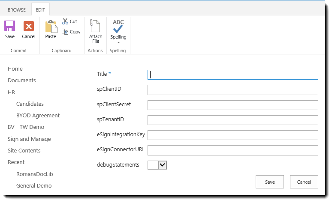The height and width of the screenshot is (200, 329).
Task: Click the red Cancel icon in ribbon
Action: [29, 27]
